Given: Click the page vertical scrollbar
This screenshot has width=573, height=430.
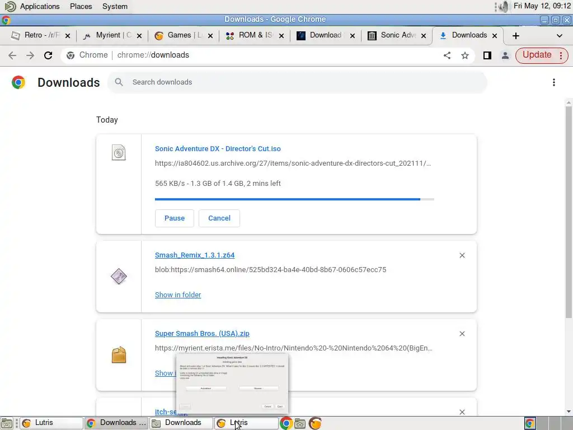Looking at the screenshot, I should point(569,212).
